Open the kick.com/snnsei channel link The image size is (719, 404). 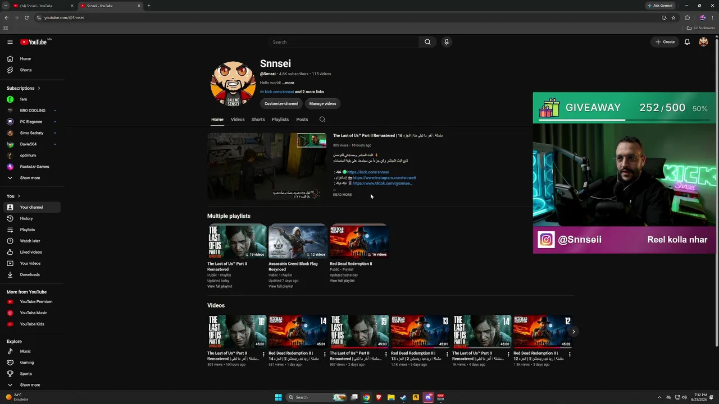coord(279,92)
